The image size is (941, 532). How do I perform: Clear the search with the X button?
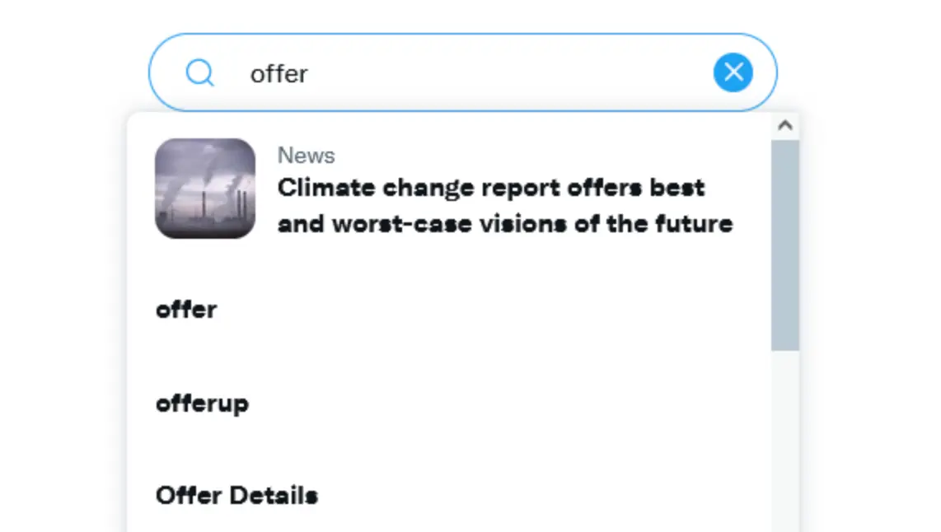coord(733,73)
